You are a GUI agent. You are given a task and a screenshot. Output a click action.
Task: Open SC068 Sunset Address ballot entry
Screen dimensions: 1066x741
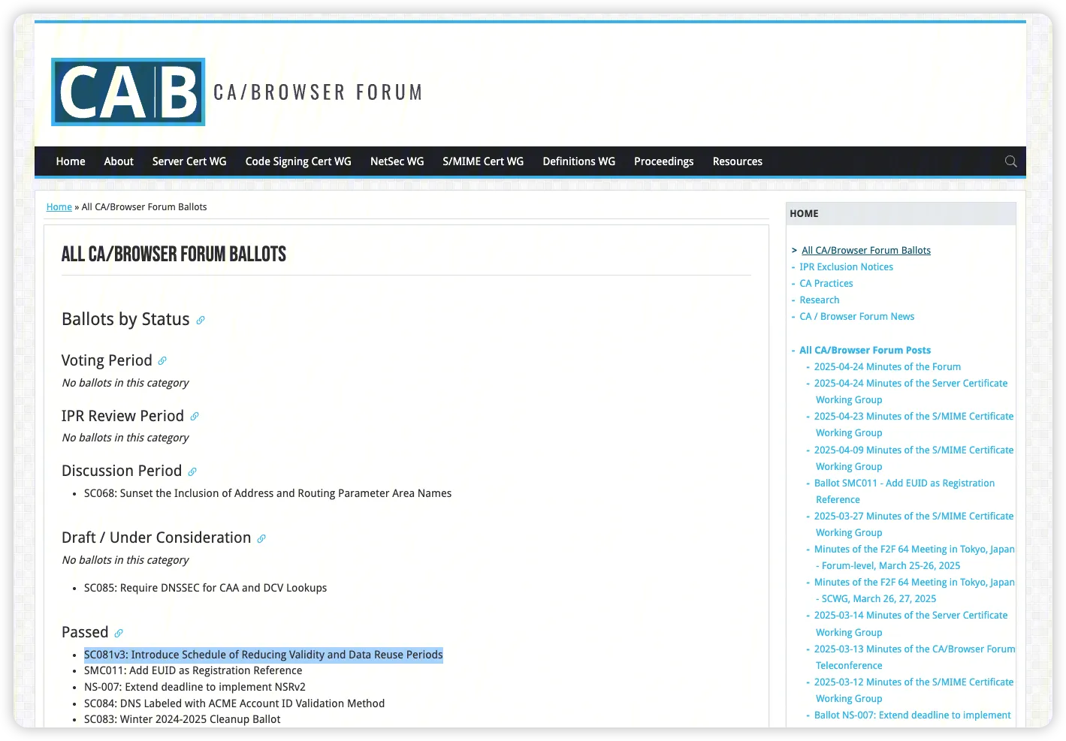point(267,493)
